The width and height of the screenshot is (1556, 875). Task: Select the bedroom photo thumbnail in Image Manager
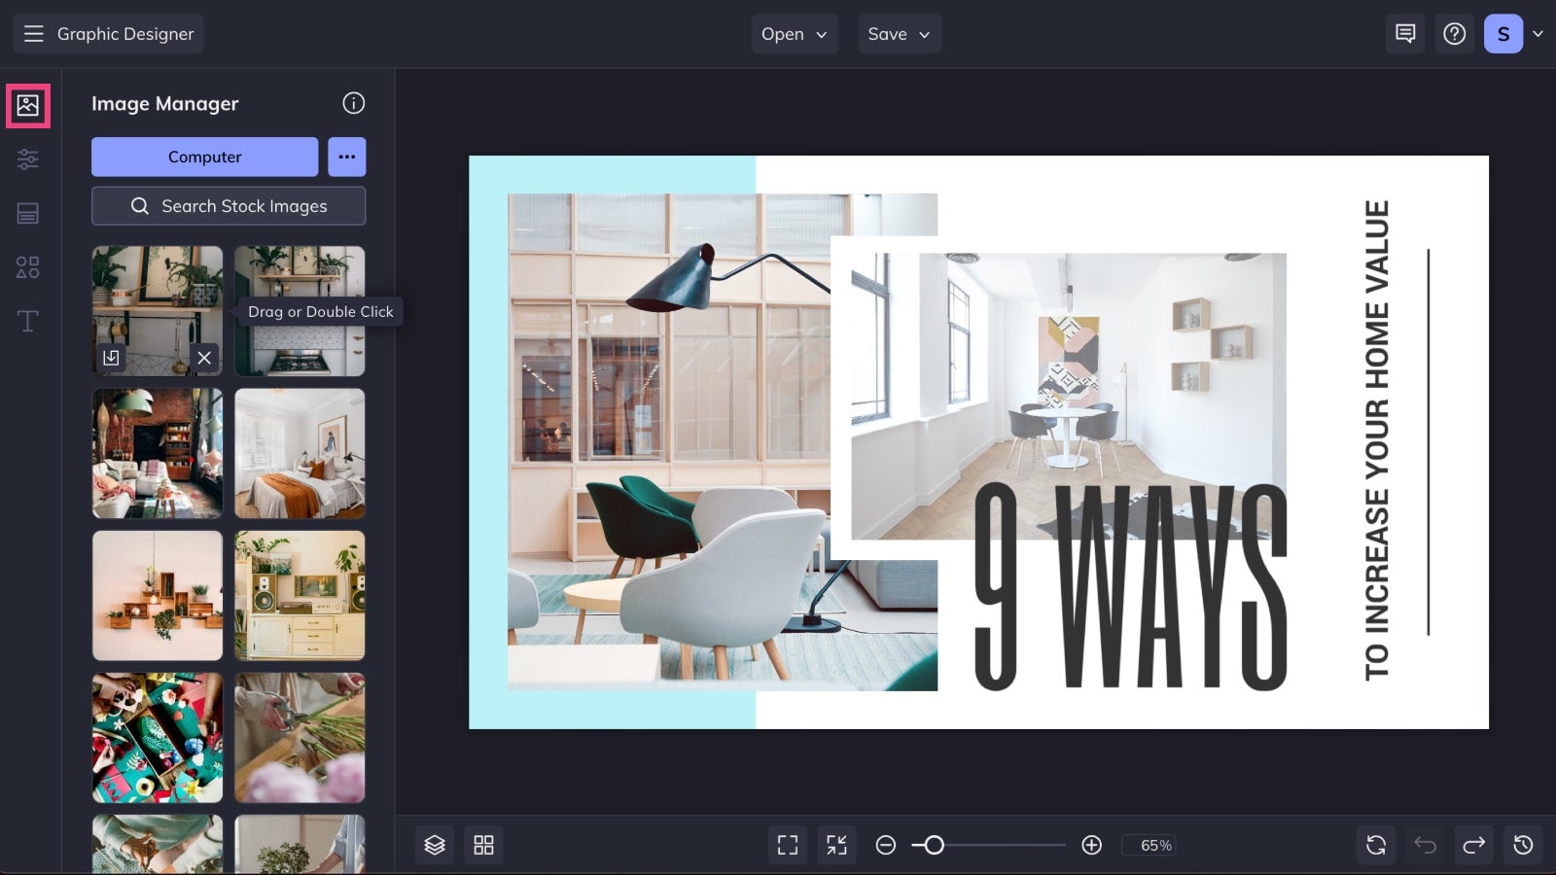click(300, 453)
